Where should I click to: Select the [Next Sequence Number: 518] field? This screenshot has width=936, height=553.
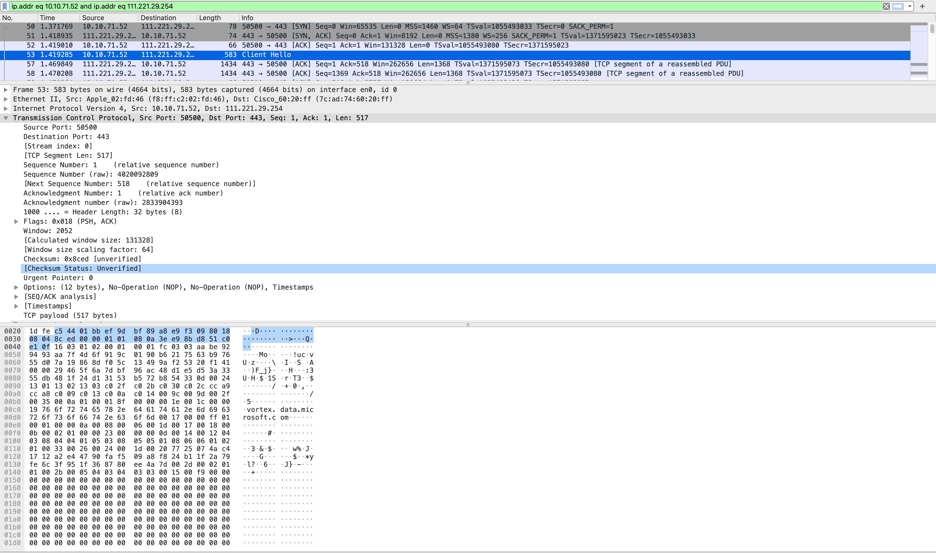[140, 184]
